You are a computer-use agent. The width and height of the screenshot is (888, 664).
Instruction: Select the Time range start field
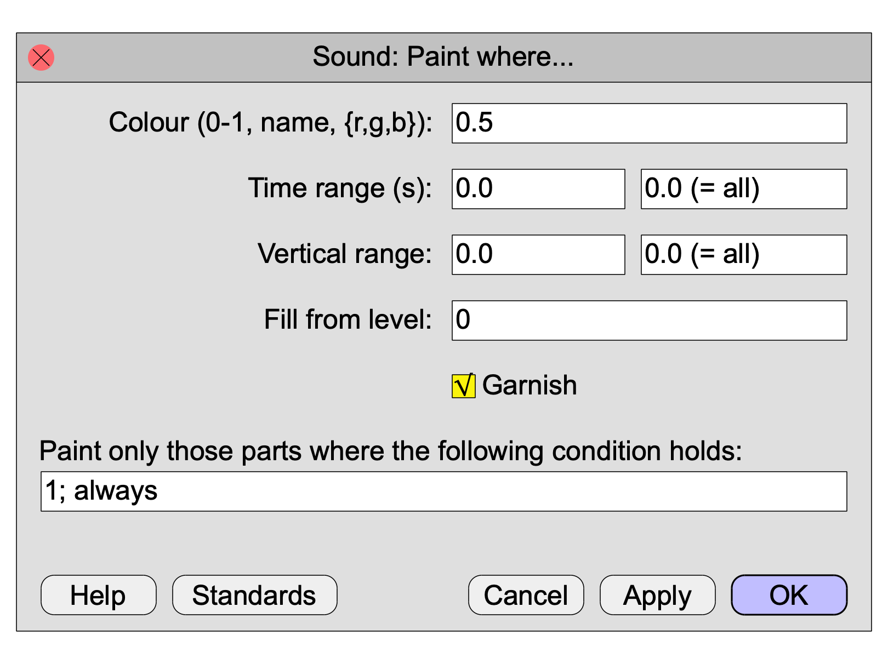click(538, 189)
